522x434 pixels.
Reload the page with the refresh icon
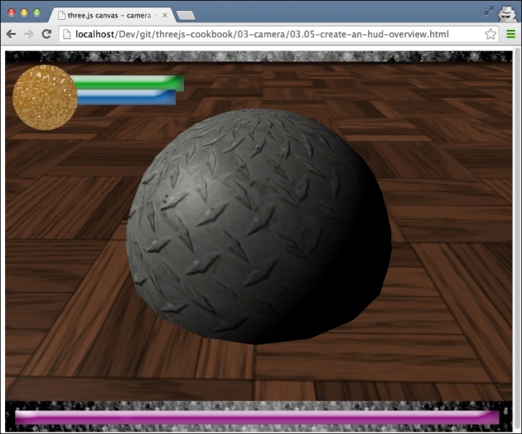click(x=46, y=34)
